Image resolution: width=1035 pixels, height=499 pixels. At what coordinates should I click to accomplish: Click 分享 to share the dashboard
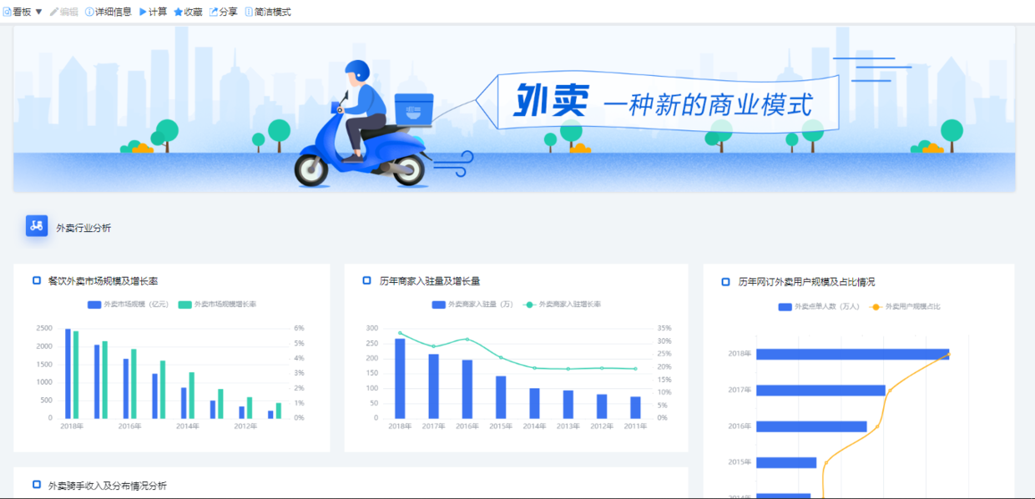(222, 12)
